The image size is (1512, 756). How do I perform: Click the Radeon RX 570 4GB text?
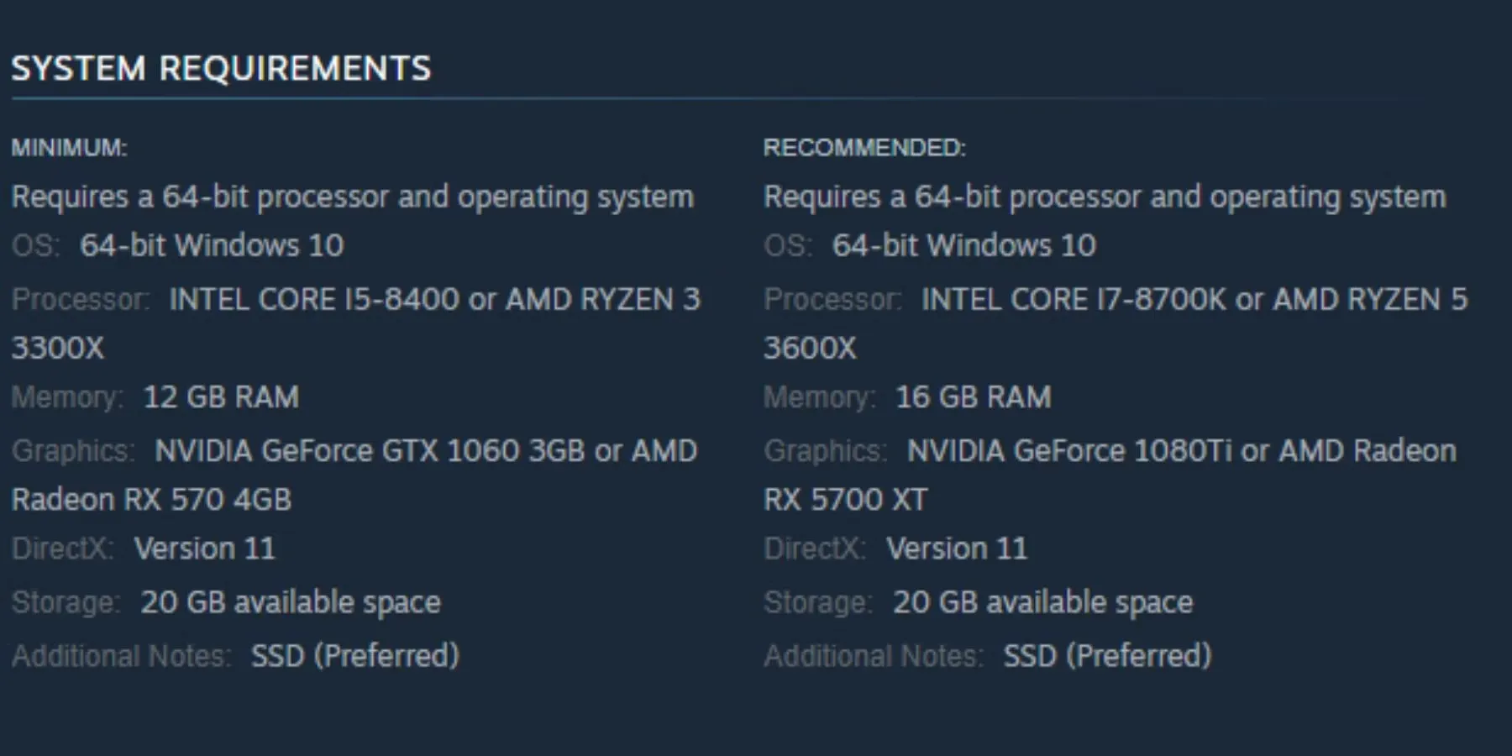[151, 500]
